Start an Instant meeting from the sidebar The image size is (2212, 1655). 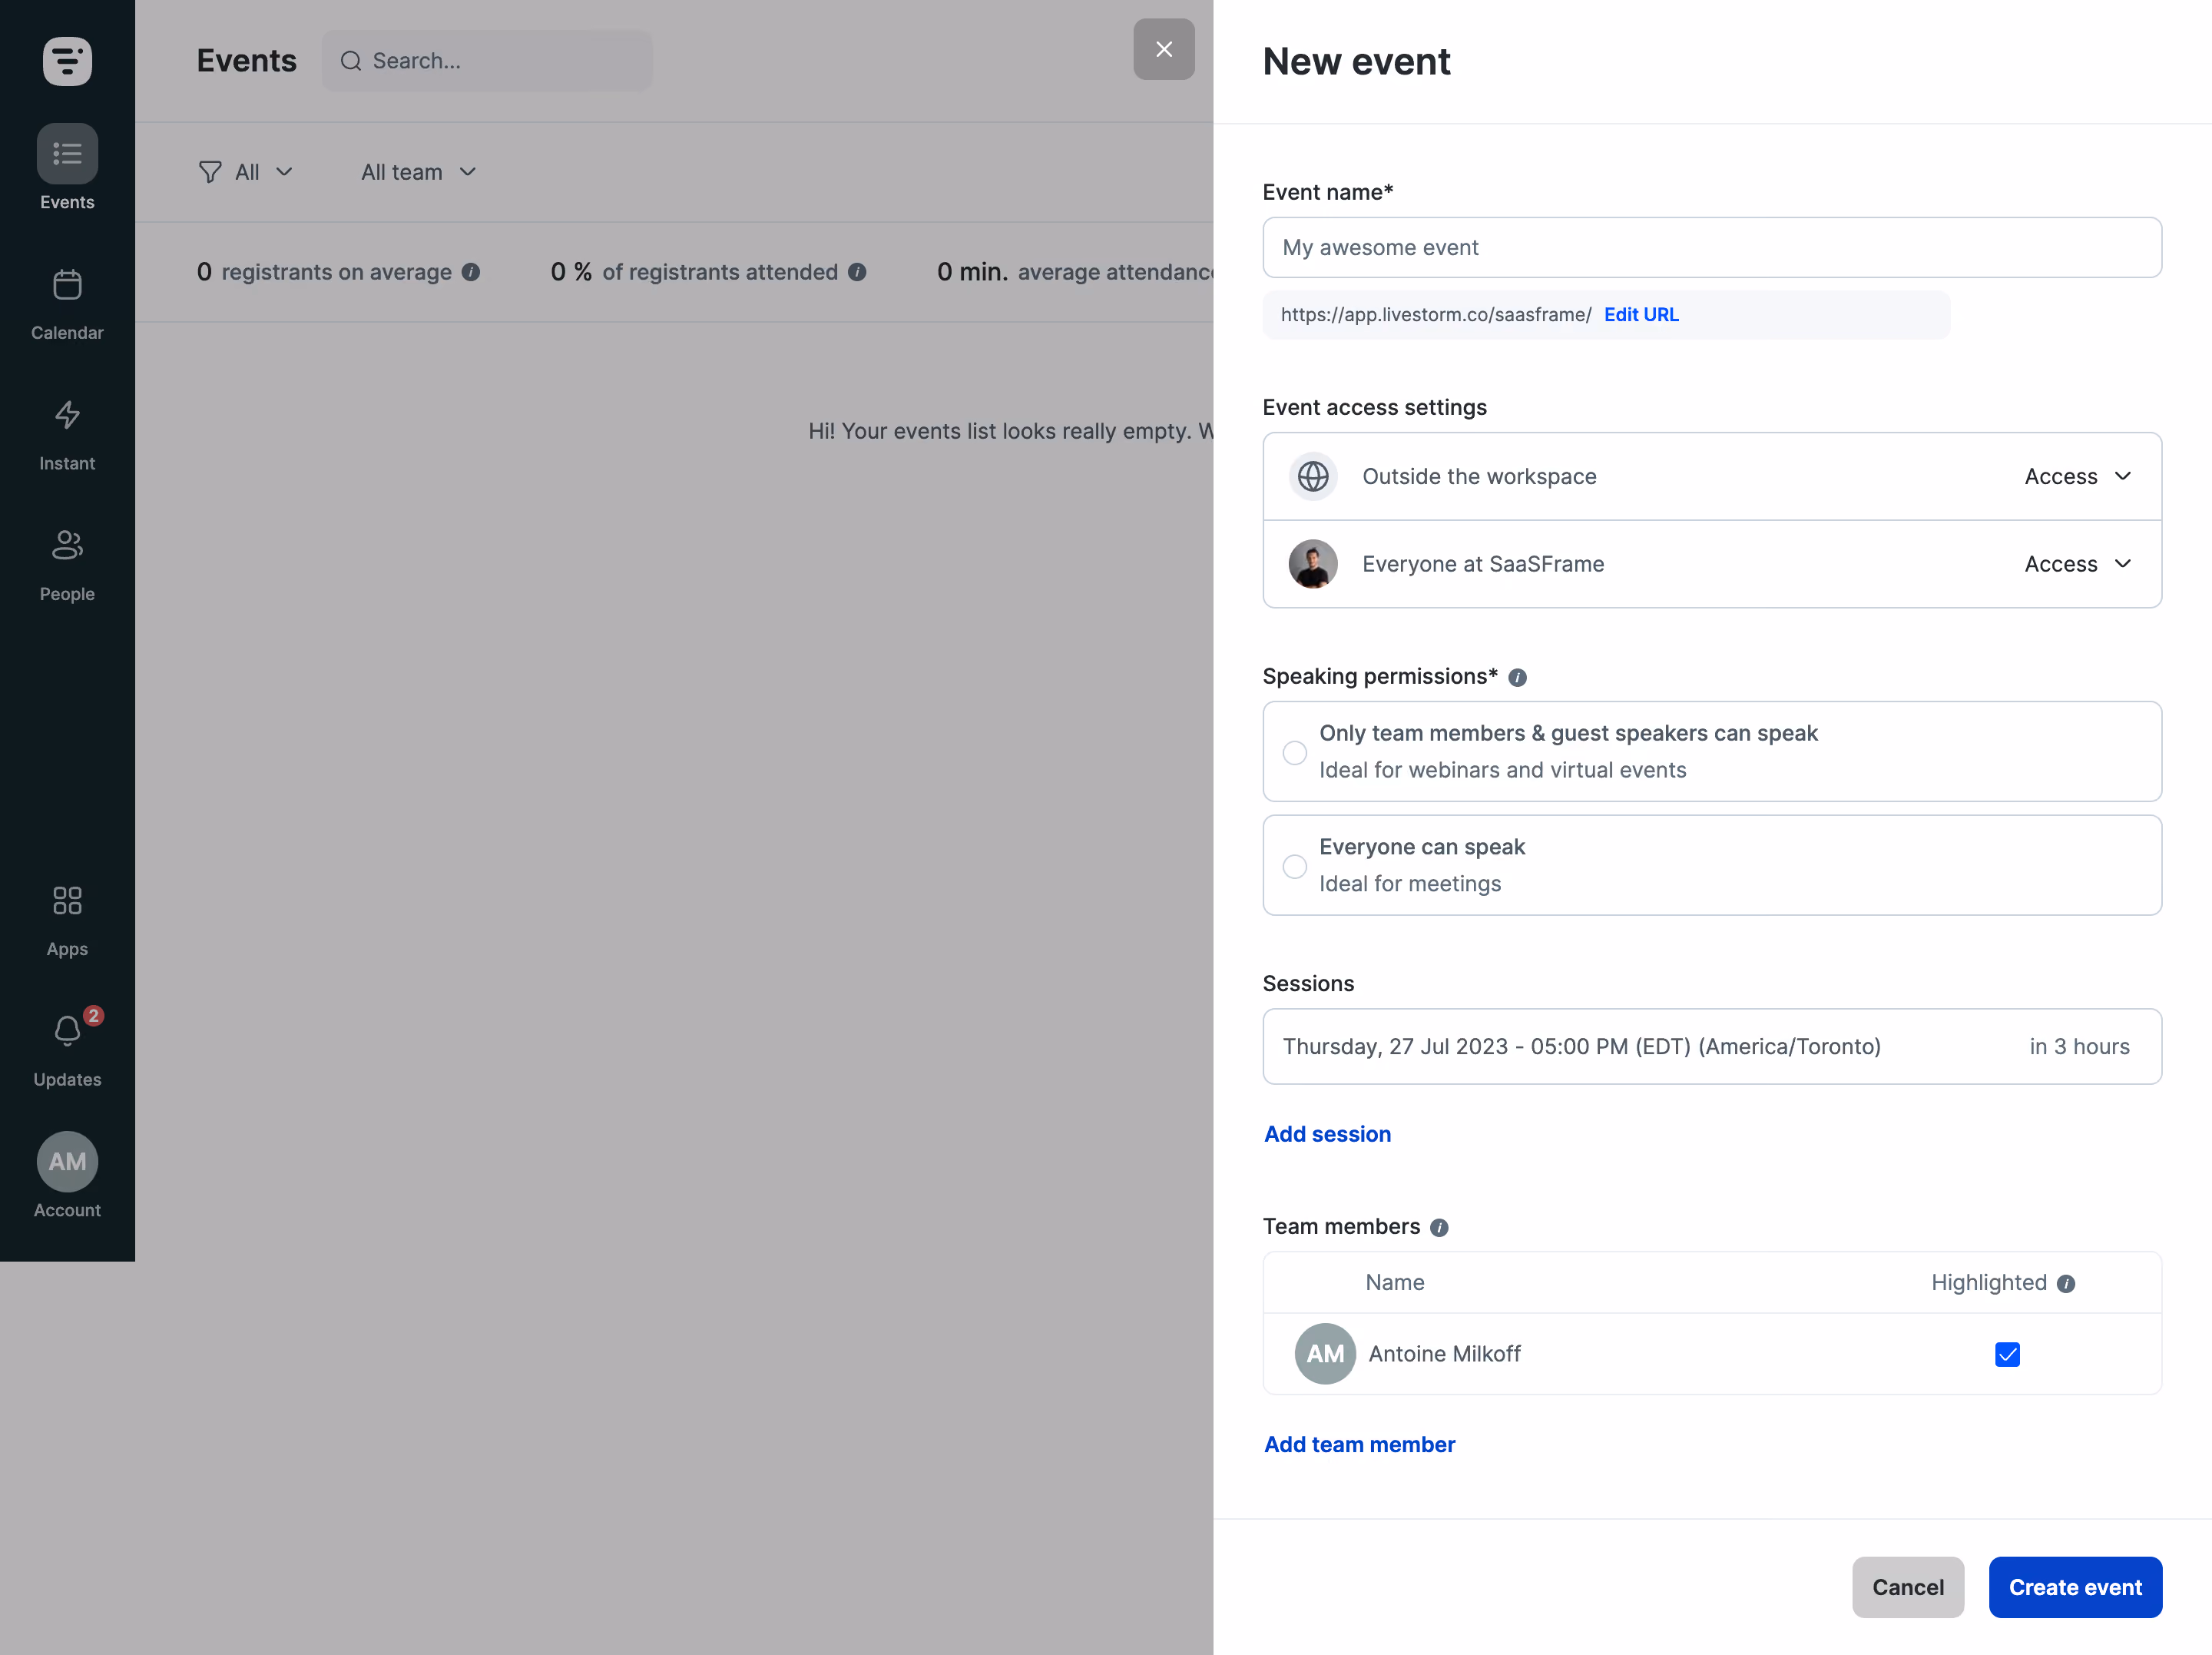tap(67, 435)
